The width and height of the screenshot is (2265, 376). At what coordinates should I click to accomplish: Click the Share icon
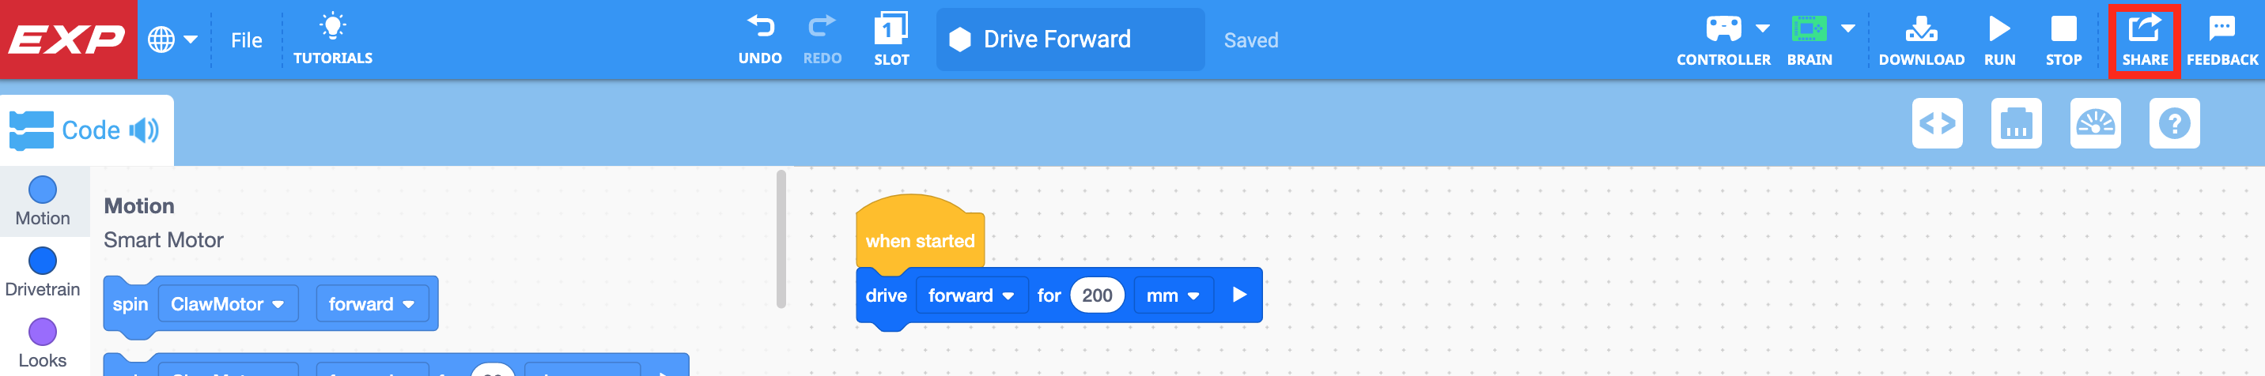pyautogui.click(x=2144, y=30)
